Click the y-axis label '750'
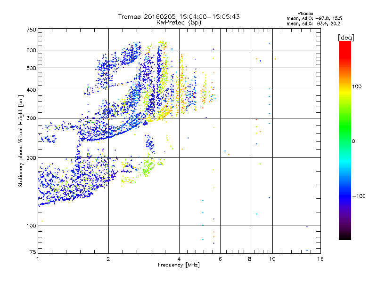This screenshot has height=282, width=377. coord(31,30)
